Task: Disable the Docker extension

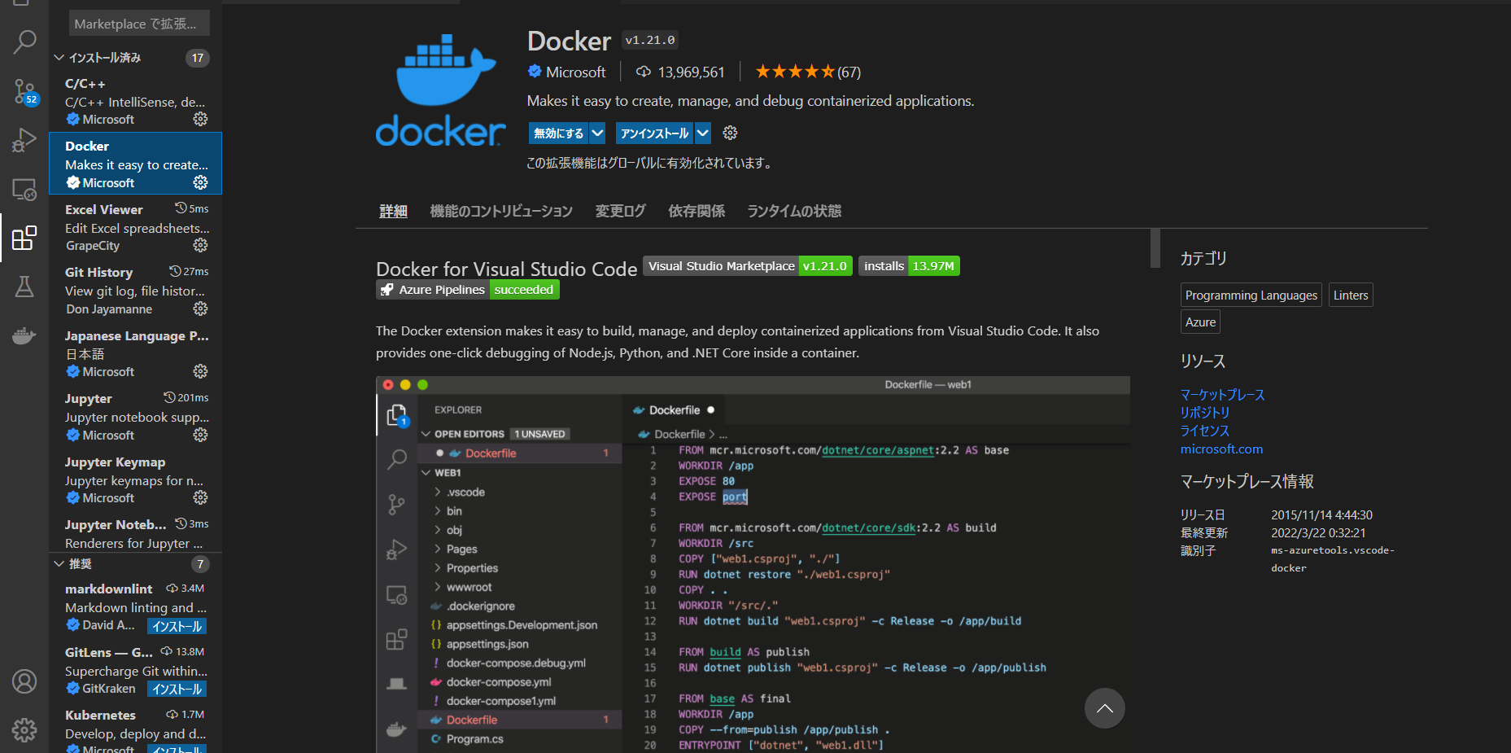Action: (x=558, y=133)
